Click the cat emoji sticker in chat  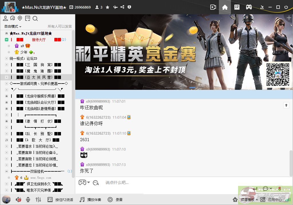[84, 155]
